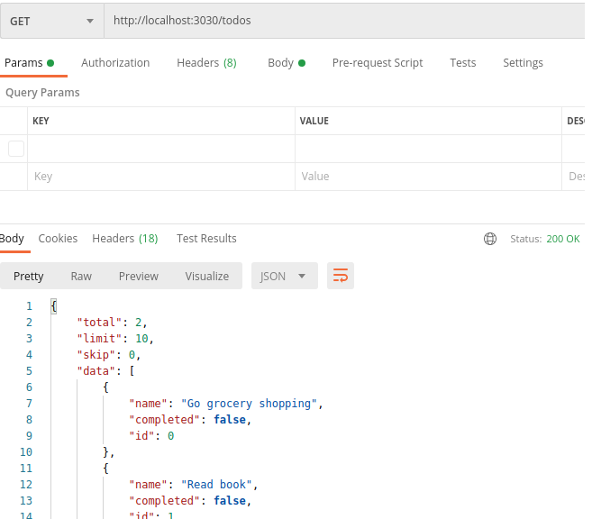Open the Tests tab
Viewport: 592px width, 519px height.
pyautogui.click(x=462, y=63)
